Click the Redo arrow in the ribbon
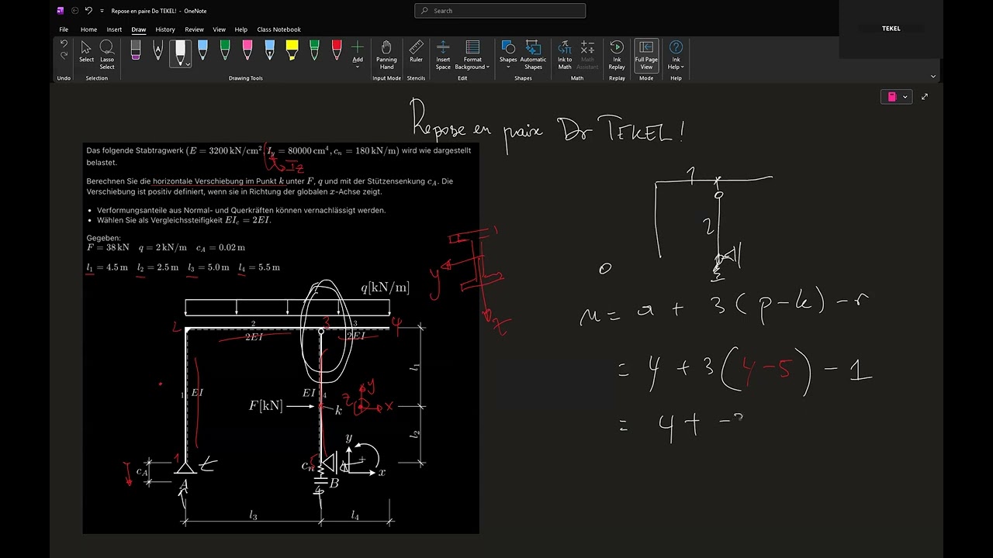Viewport: 993px width, 558px height. point(64,56)
